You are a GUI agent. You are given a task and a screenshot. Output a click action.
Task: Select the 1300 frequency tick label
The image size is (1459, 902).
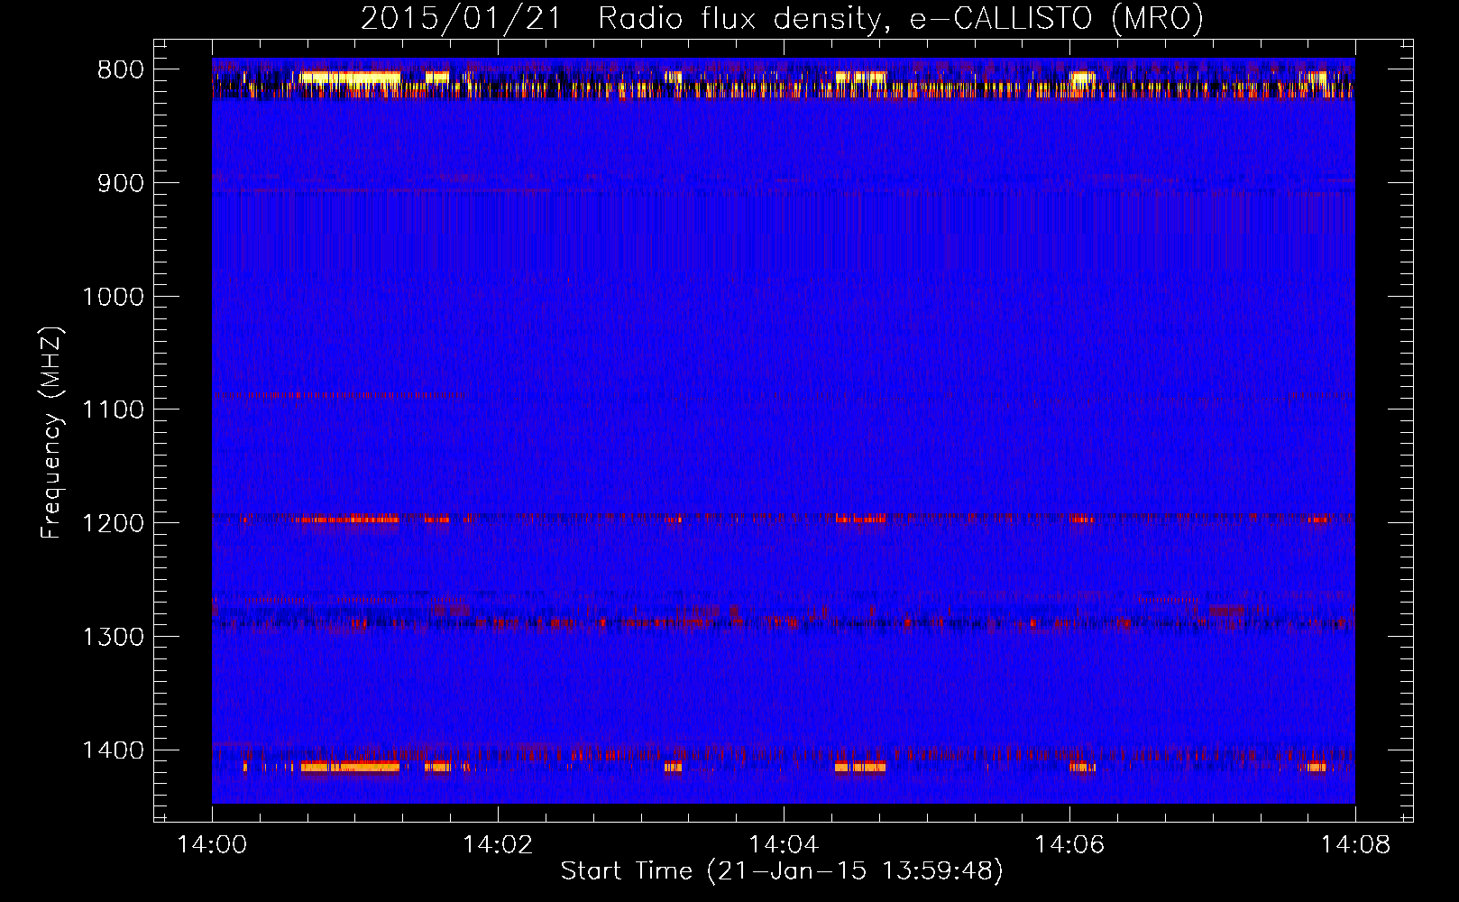tap(114, 637)
